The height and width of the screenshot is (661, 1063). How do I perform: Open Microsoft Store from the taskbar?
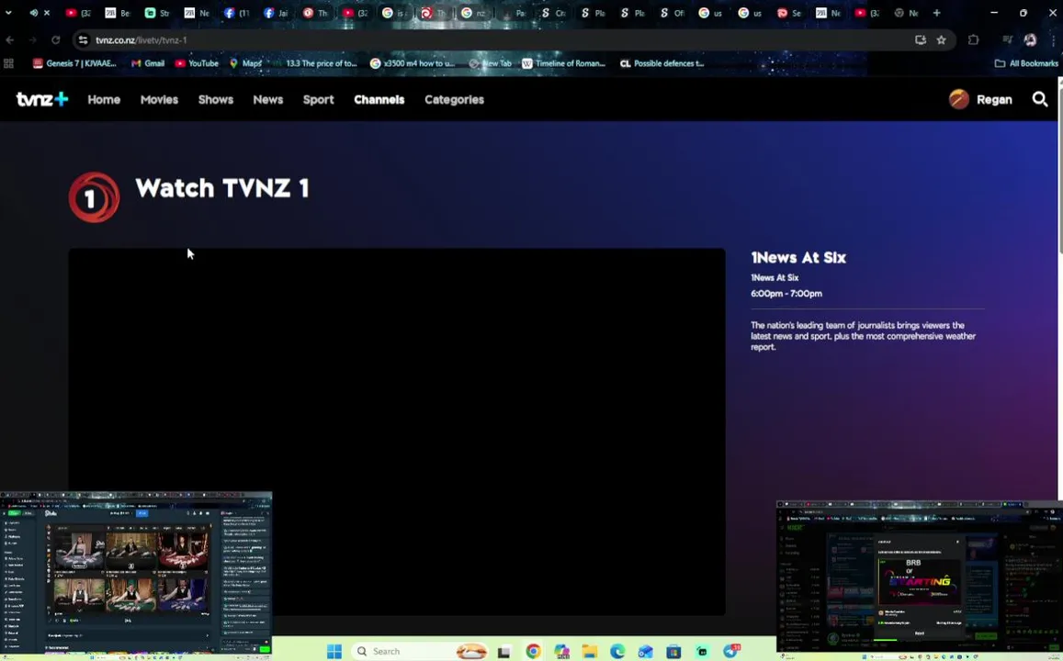[673, 652]
